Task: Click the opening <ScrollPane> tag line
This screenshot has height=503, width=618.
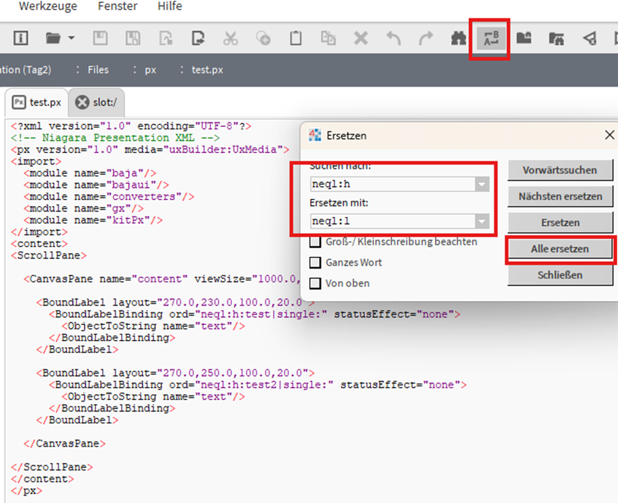Action: (x=49, y=255)
